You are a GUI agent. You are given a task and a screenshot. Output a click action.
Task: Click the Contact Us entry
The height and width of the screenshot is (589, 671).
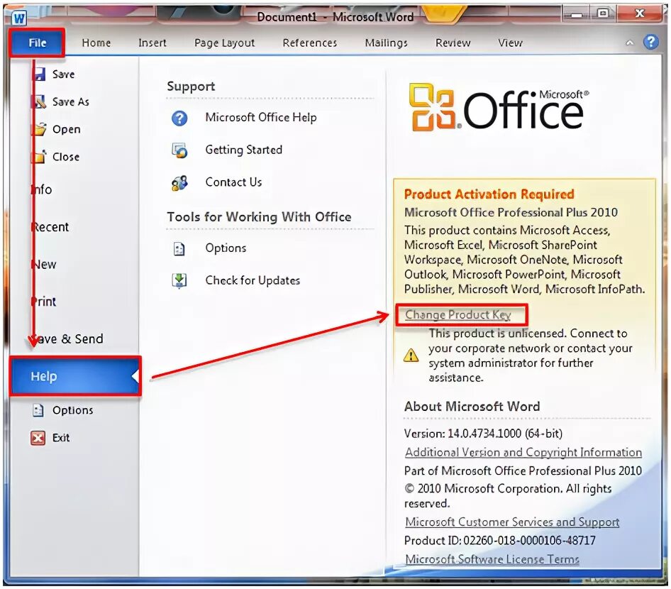(233, 182)
